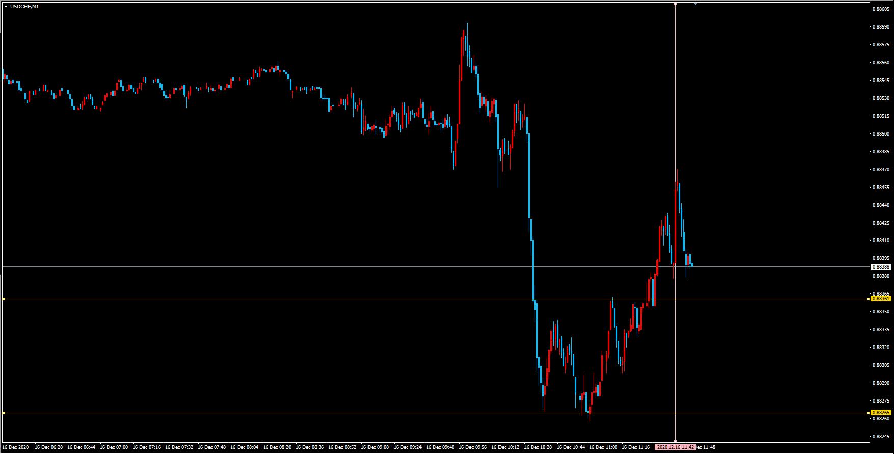Click the 16 Dec 08:04 time axis label

tap(245, 447)
